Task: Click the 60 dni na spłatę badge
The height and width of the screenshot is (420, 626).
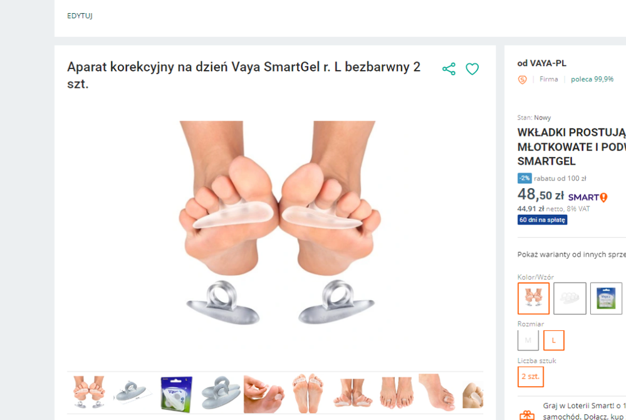Action: click(542, 220)
